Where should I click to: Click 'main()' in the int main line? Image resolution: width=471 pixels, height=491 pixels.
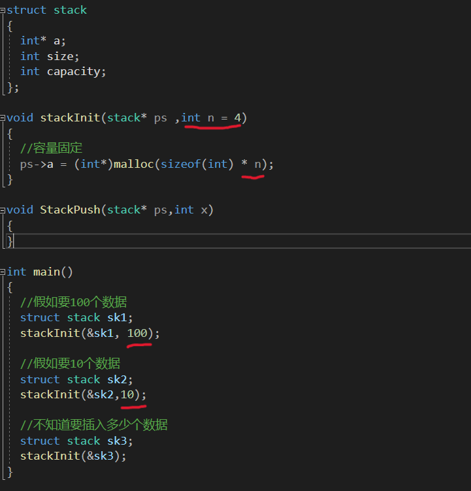tap(53, 272)
